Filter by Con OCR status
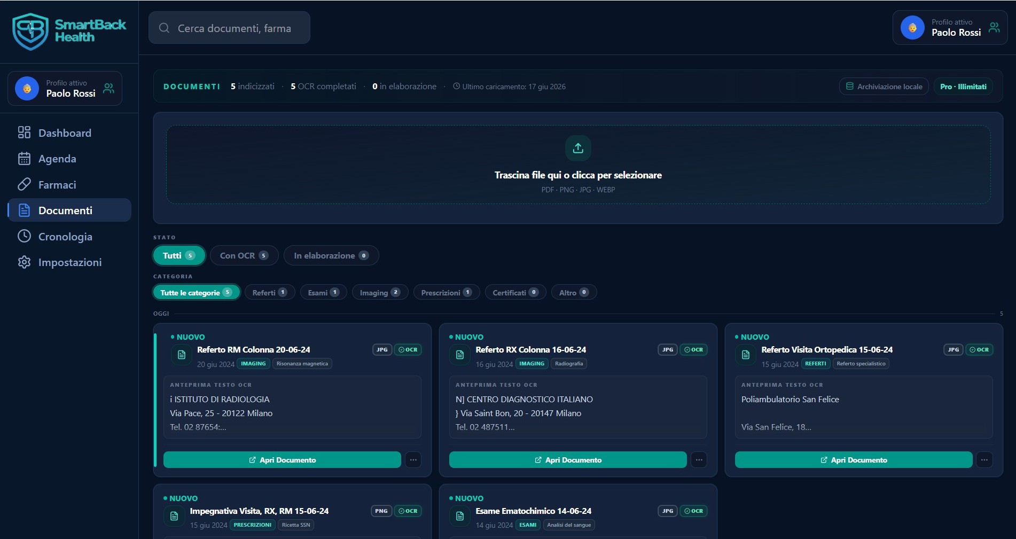The width and height of the screenshot is (1016, 539). (244, 255)
